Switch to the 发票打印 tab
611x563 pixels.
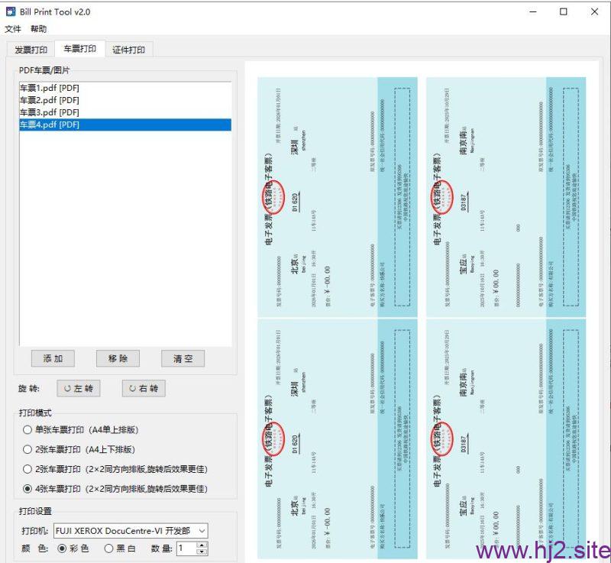pos(31,50)
